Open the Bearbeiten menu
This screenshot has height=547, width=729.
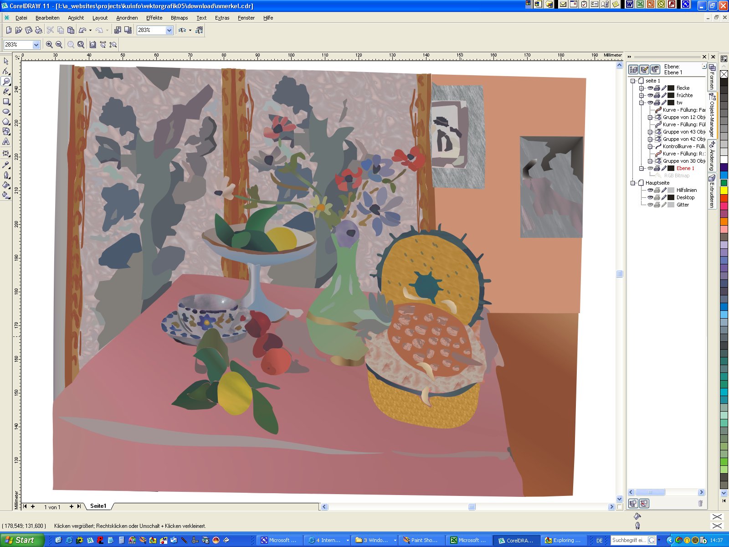click(x=47, y=18)
